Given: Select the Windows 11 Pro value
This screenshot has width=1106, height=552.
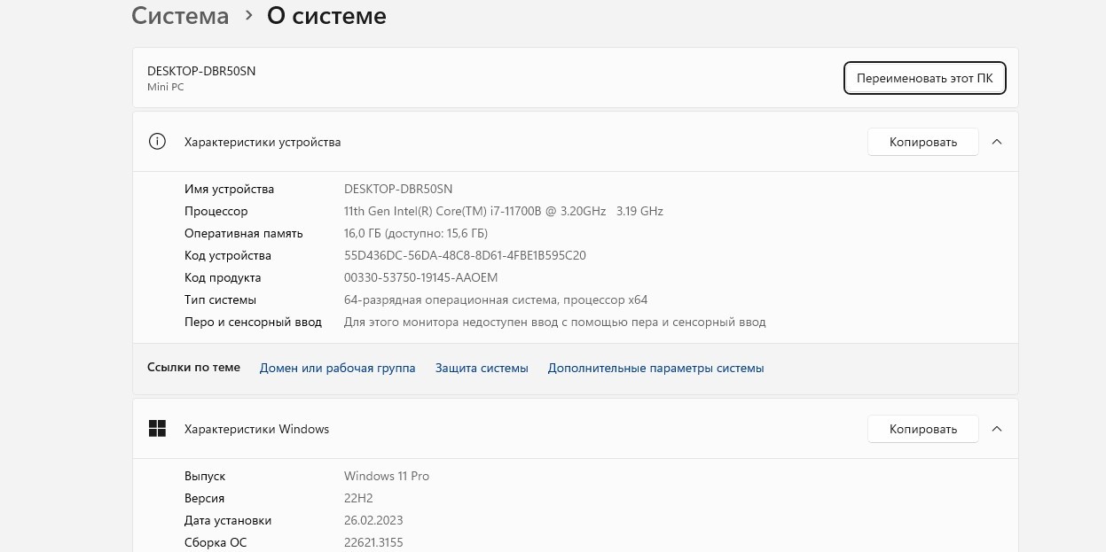Looking at the screenshot, I should click(387, 476).
